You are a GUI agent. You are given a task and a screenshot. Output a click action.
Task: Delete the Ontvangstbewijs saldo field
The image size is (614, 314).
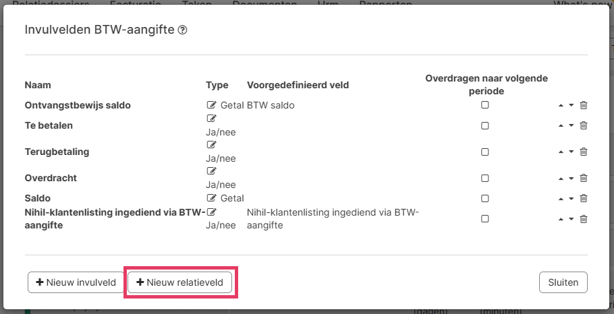pyautogui.click(x=584, y=105)
